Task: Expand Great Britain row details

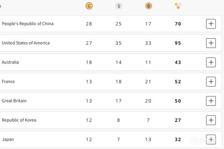Action: click(211, 101)
